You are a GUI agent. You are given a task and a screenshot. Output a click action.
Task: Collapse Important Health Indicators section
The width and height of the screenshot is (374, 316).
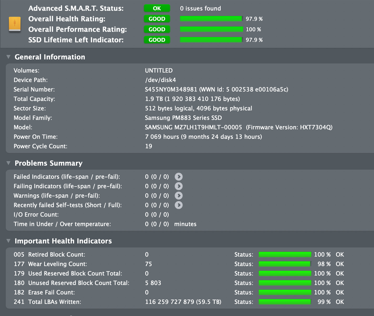click(8, 241)
